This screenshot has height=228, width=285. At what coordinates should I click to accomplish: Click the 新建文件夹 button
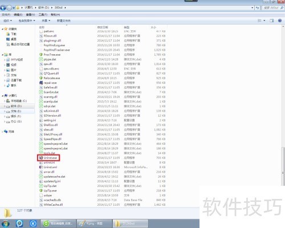click(64, 21)
